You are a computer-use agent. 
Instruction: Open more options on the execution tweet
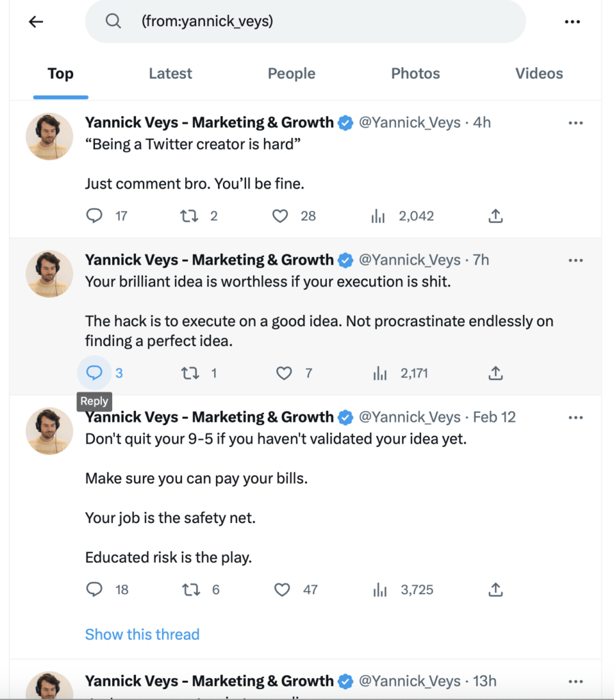pyautogui.click(x=575, y=260)
